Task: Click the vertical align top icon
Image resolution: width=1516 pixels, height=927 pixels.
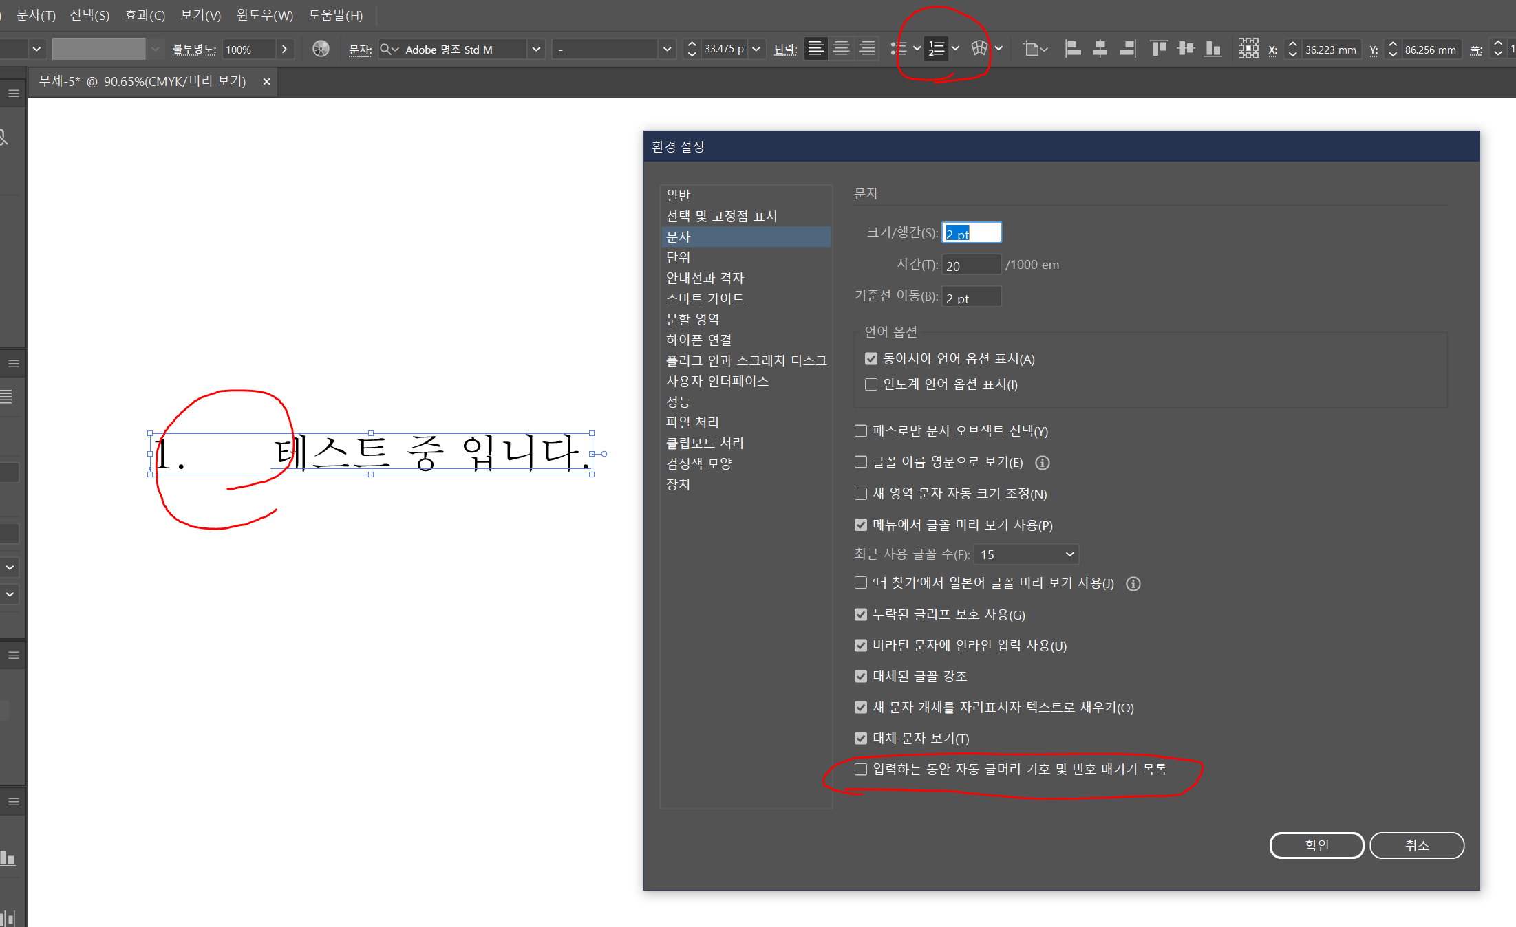Action: point(1159,49)
